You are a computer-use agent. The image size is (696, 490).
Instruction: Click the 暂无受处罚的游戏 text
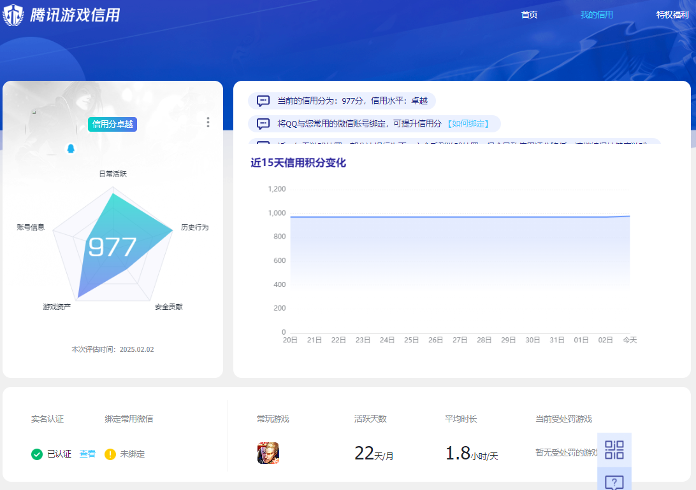coord(567,452)
